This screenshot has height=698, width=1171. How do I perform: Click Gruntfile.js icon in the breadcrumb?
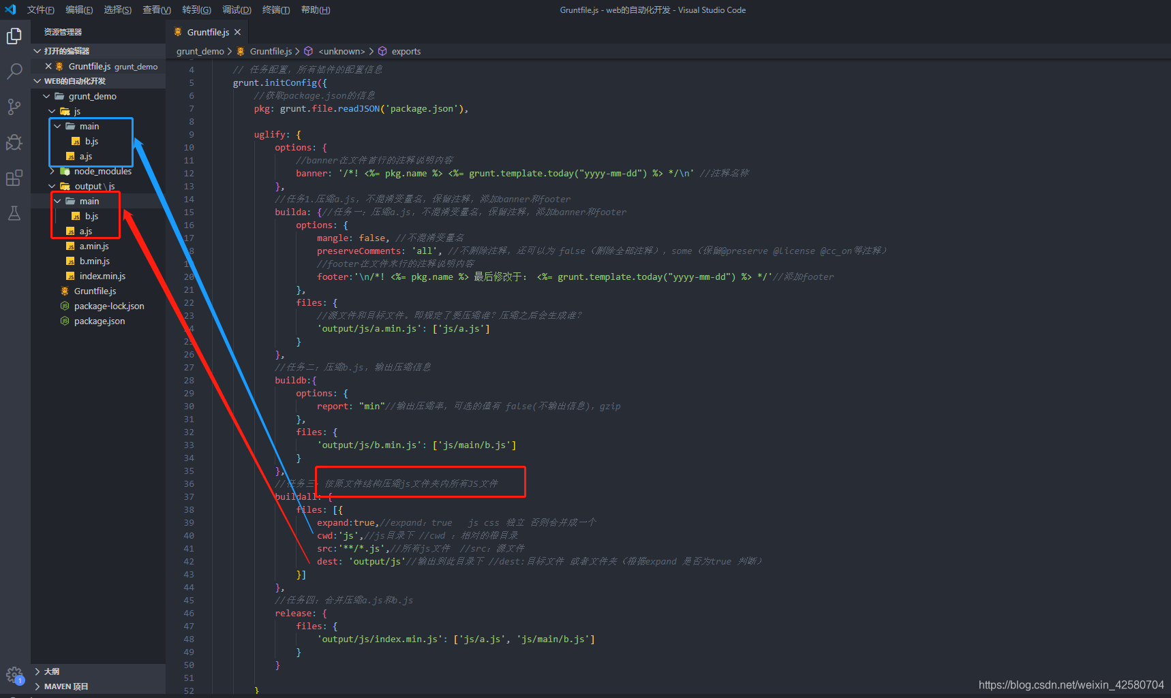241,51
